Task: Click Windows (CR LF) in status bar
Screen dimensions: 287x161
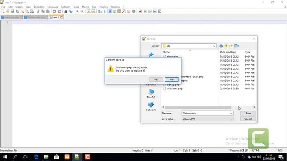Action: point(239,151)
